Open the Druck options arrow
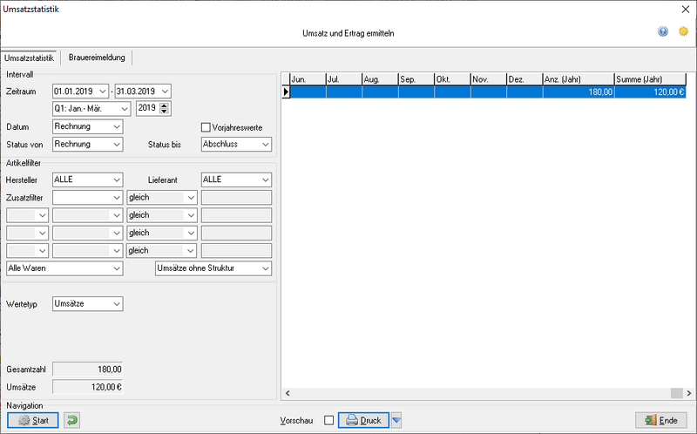Screen dimensions: 697x434 (396, 421)
